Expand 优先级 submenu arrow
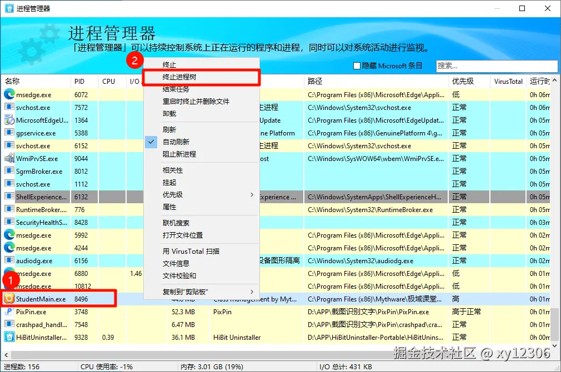Screen dimensions: 561x372 tap(252, 194)
